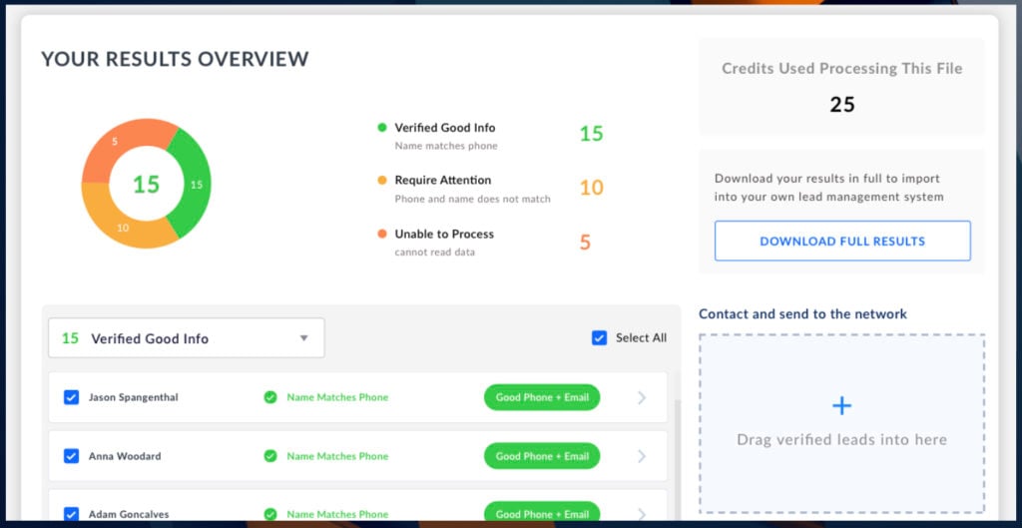Uncheck the Jason Spangenthal checkbox

coord(71,397)
